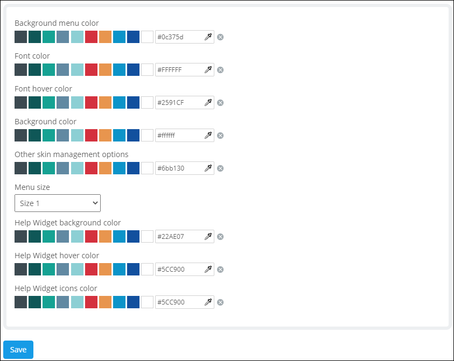Open the eyedropper for Background menu color

click(208, 37)
